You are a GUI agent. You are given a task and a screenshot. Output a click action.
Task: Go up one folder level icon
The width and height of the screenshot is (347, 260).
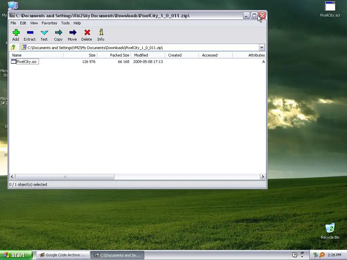tap(13, 47)
